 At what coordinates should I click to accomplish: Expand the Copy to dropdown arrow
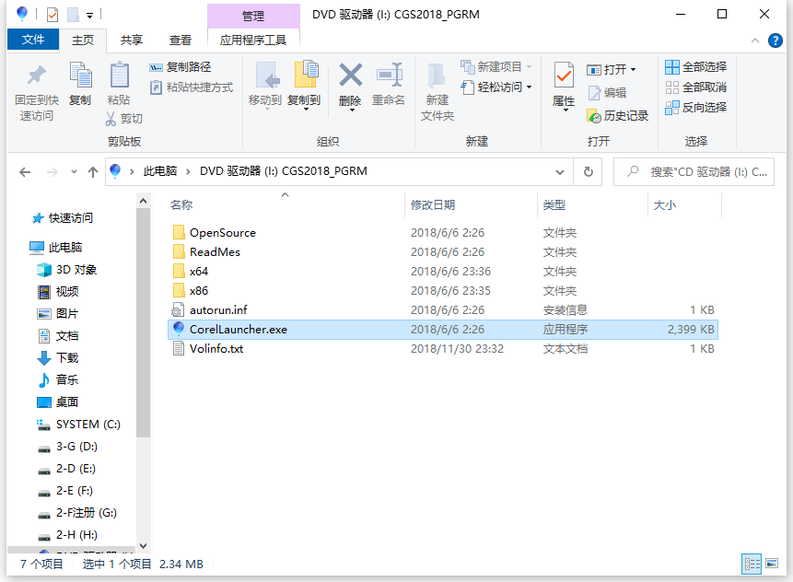point(306,110)
